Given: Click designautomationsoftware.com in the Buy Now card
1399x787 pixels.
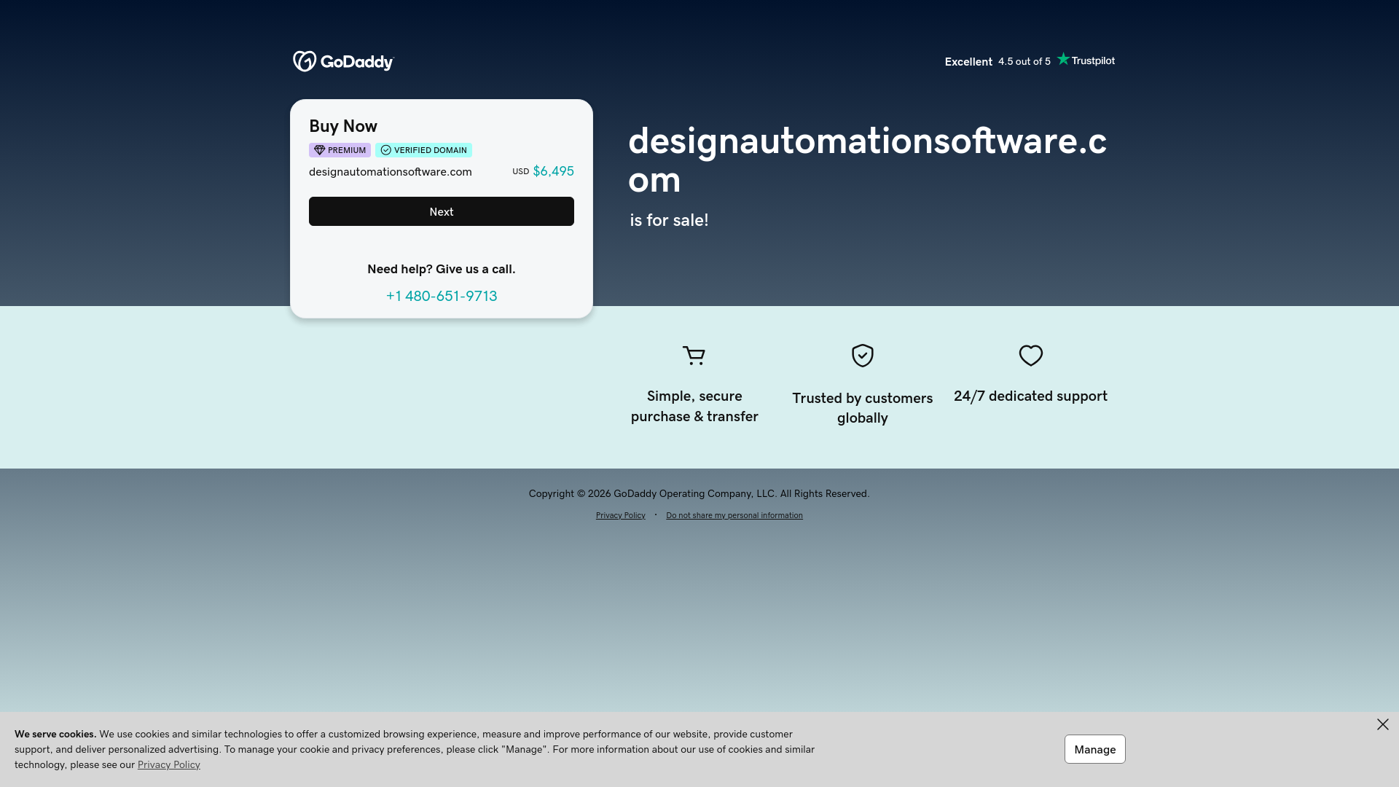Looking at the screenshot, I should [391, 172].
